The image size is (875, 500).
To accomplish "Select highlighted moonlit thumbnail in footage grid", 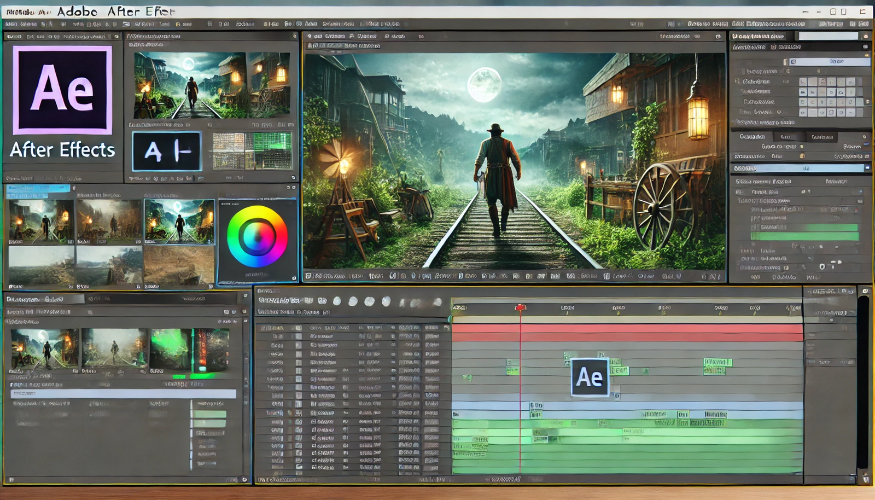I will point(179,221).
